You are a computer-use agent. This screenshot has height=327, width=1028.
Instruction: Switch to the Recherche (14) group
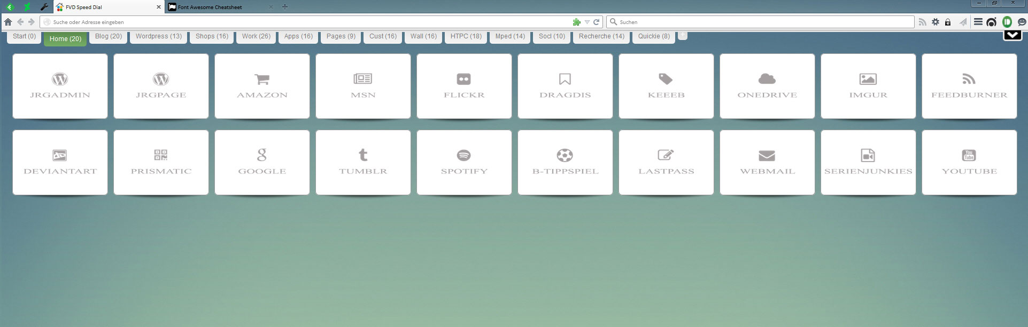click(x=601, y=36)
